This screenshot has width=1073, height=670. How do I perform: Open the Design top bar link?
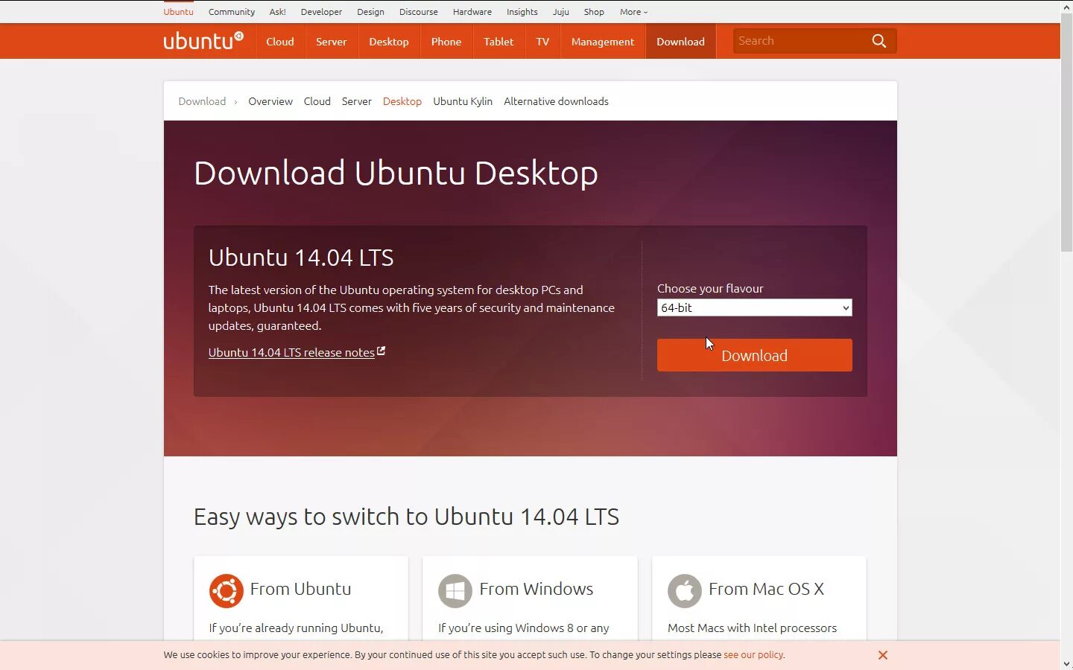tap(370, 12)
